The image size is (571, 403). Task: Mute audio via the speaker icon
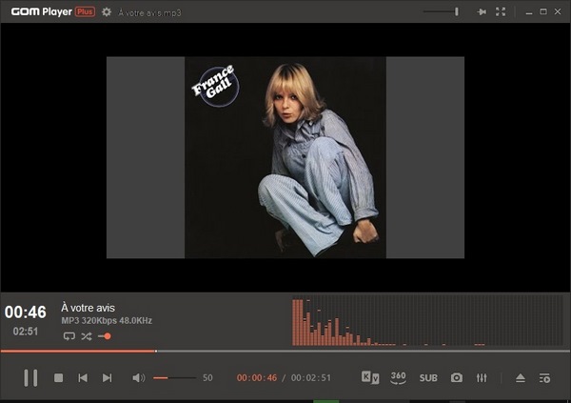(x=138, y=378)
